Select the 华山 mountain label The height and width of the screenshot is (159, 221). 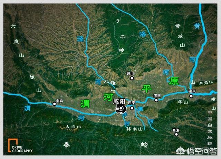[183, 102]
